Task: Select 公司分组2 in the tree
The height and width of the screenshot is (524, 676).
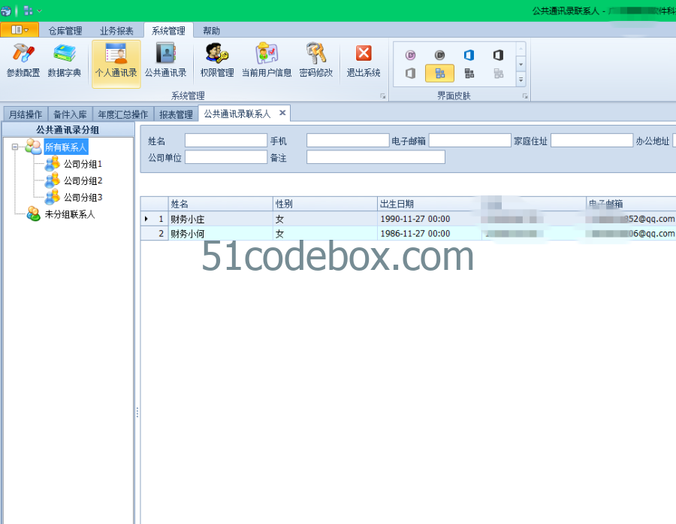Action: (83, 180)
